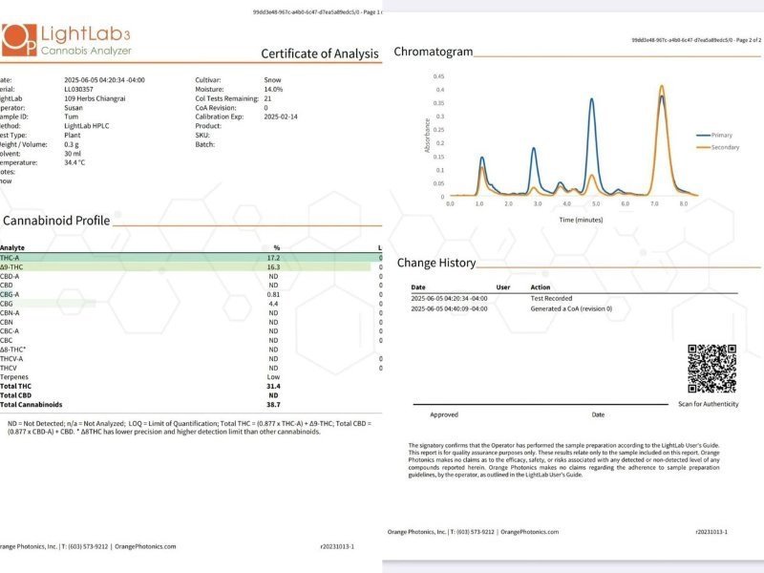Click the 'Cannabinoid Profile' heading
The image size is (764, 573).
click(x=56, y=221)
